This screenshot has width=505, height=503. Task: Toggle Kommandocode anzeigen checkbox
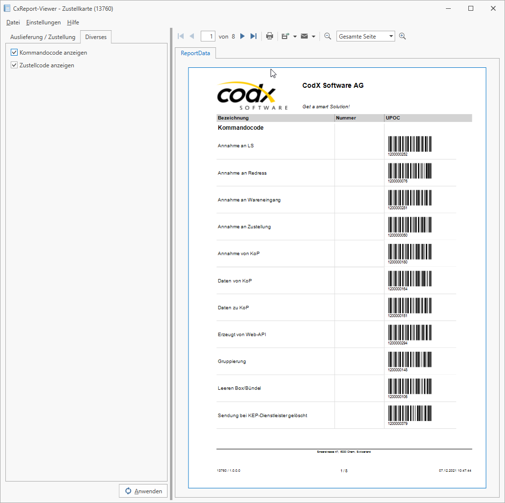(14, 53)
